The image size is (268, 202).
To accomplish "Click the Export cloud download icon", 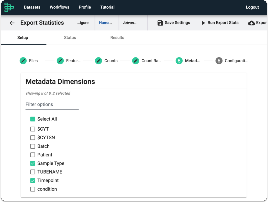I will point(251,23).
